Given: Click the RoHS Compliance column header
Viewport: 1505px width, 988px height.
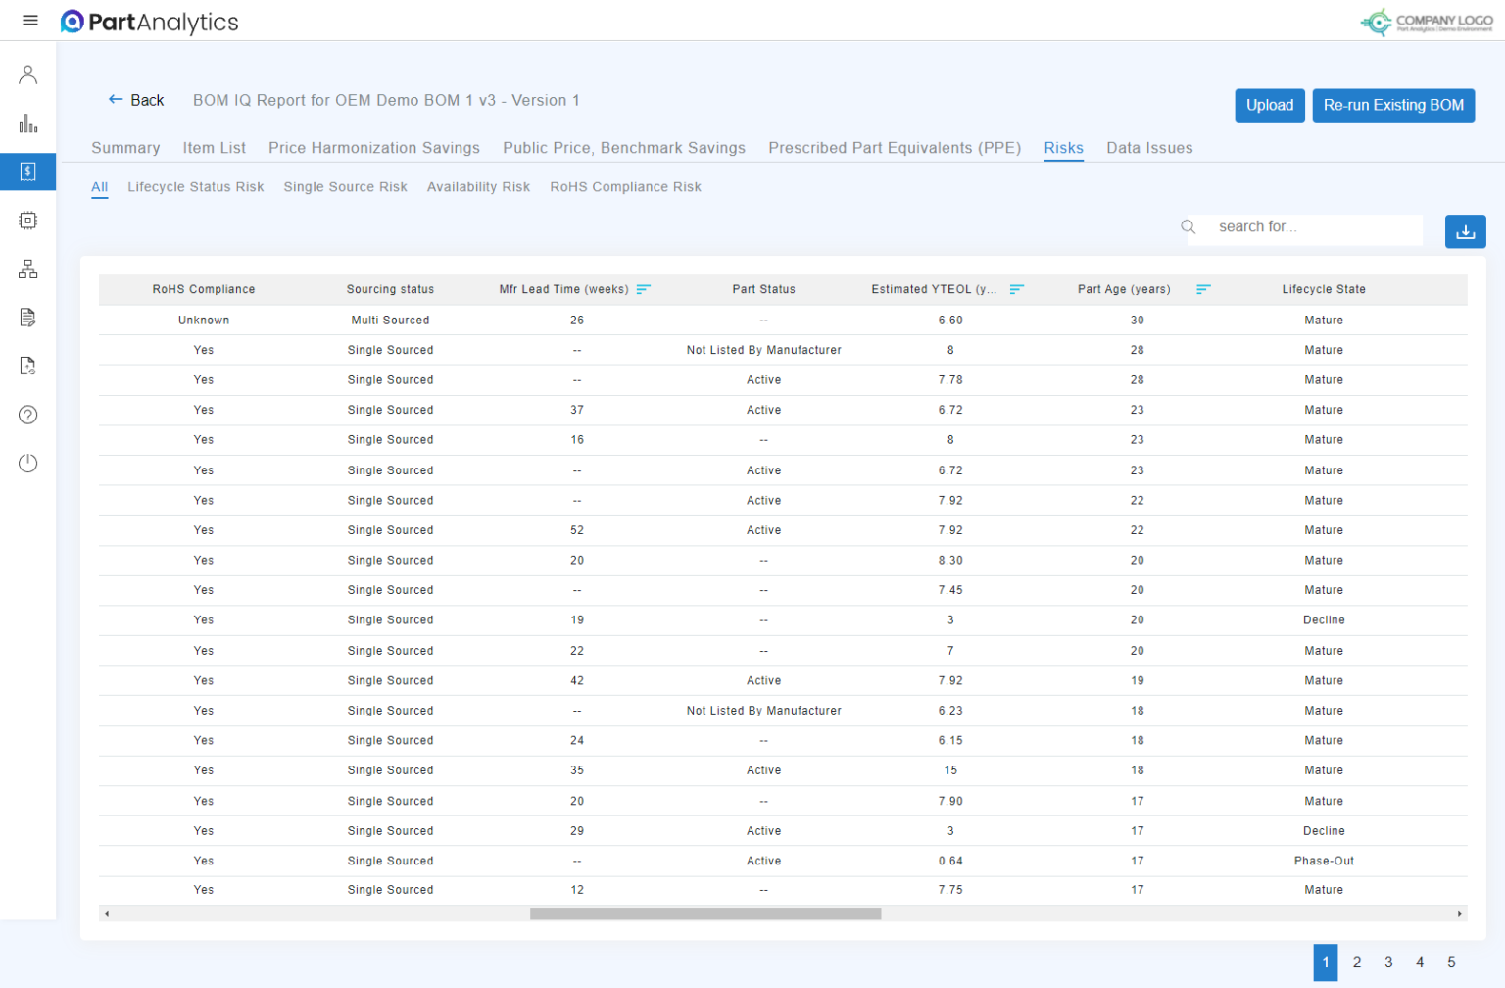Looking at the screenshot, I should tap(204, 289).
